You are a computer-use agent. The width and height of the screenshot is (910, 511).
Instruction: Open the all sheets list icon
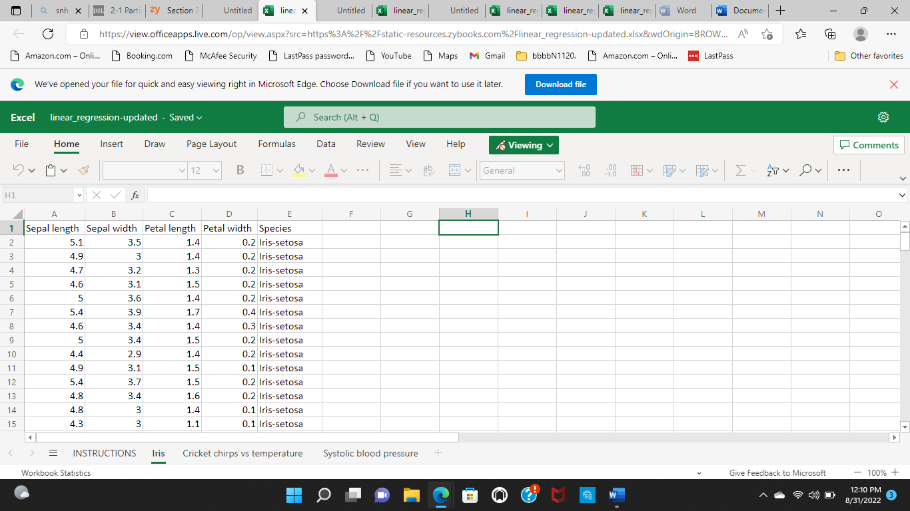click(53, 453)
